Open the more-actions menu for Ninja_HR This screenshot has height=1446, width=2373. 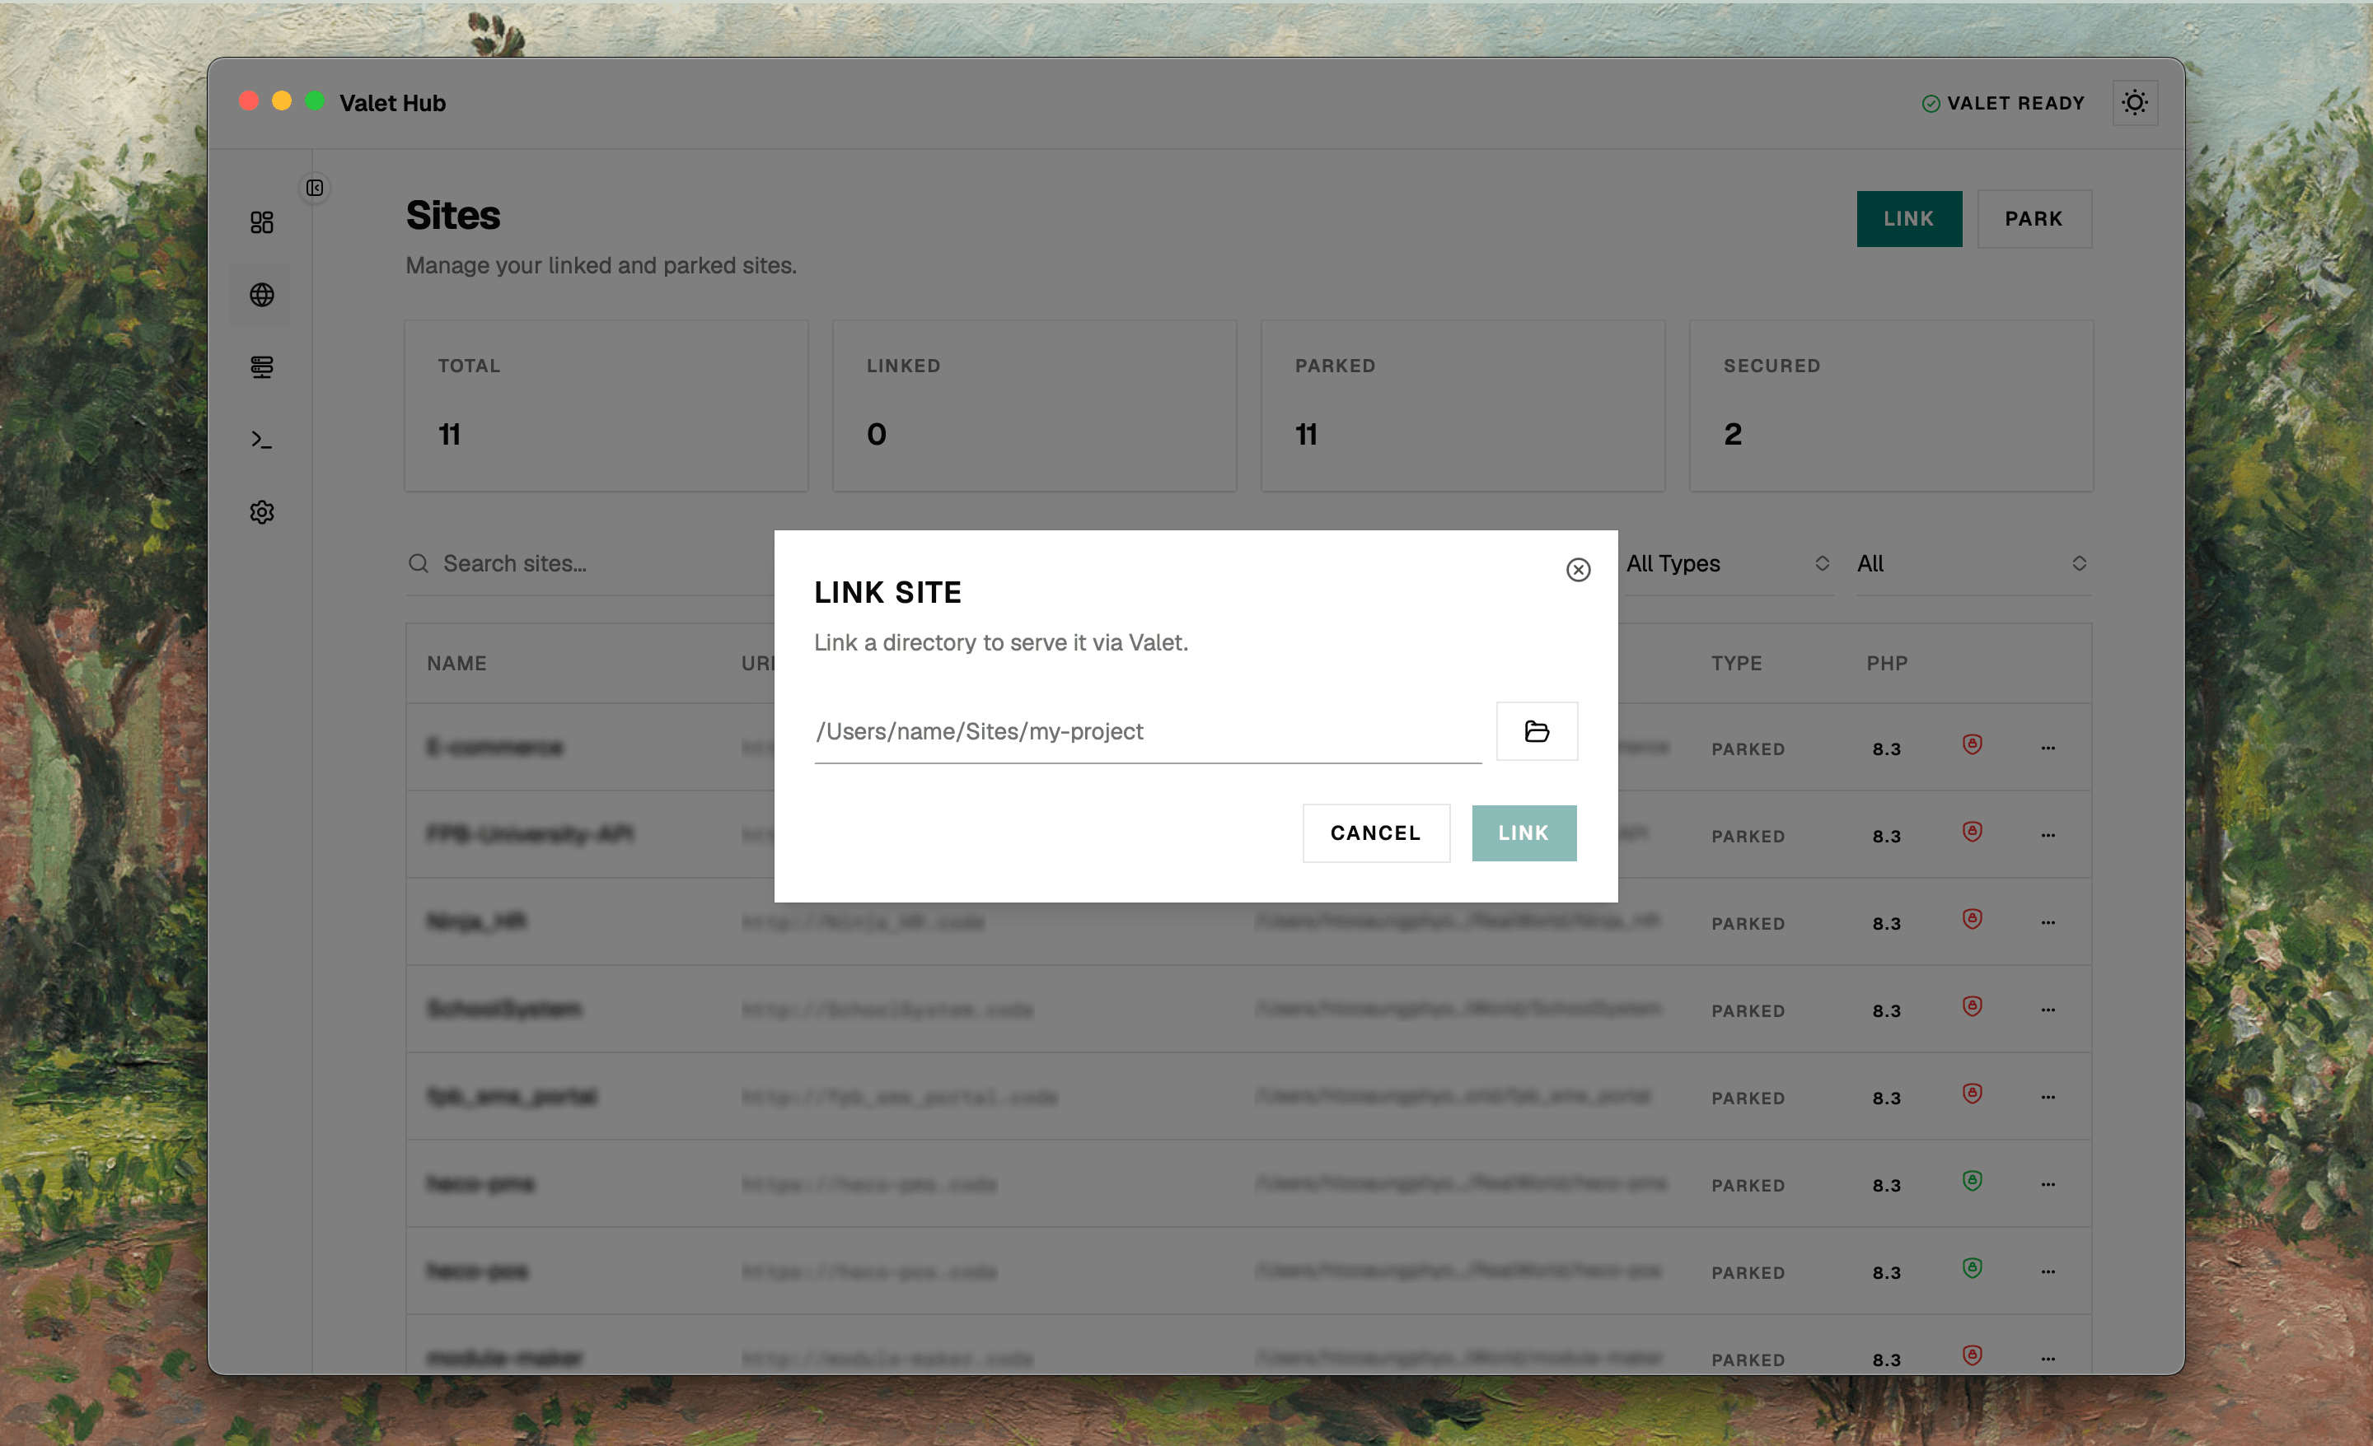[2048, 923]
